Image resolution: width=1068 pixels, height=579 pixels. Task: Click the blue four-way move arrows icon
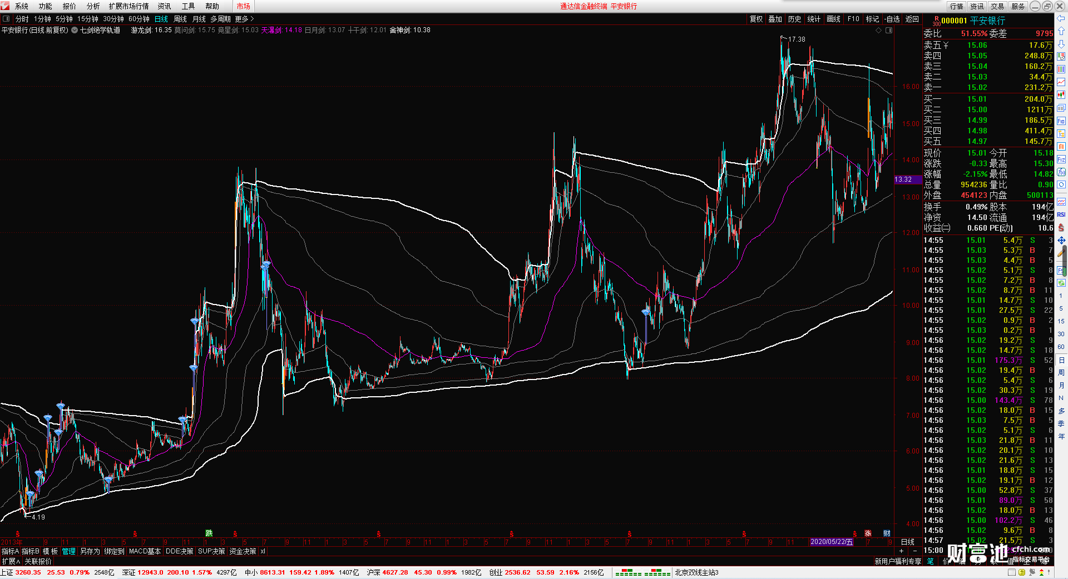[1061, 240]
